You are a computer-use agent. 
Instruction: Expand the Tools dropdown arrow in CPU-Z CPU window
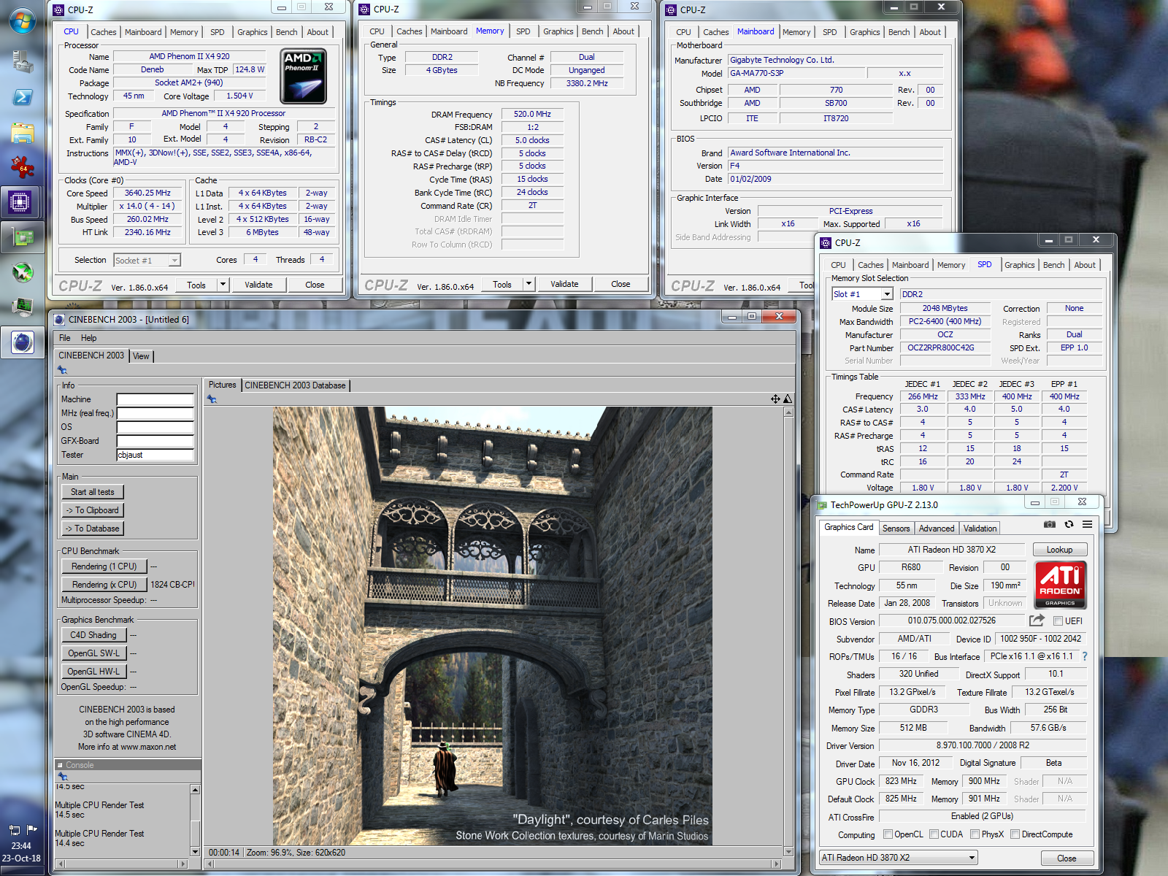(x=223, y=285)
